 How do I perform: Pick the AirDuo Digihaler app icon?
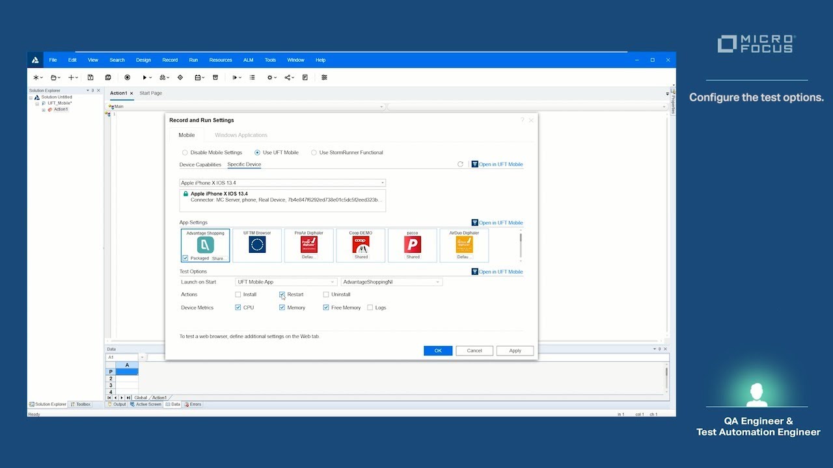point(464,245)
